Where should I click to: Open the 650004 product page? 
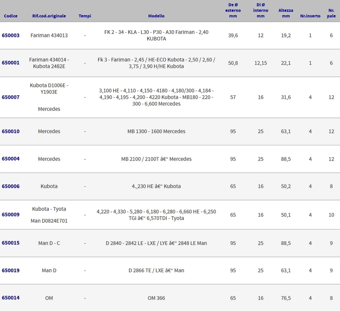point(11,159)
